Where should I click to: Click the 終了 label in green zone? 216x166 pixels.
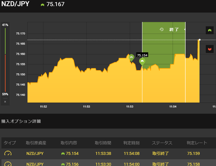(x=174, y=29)
